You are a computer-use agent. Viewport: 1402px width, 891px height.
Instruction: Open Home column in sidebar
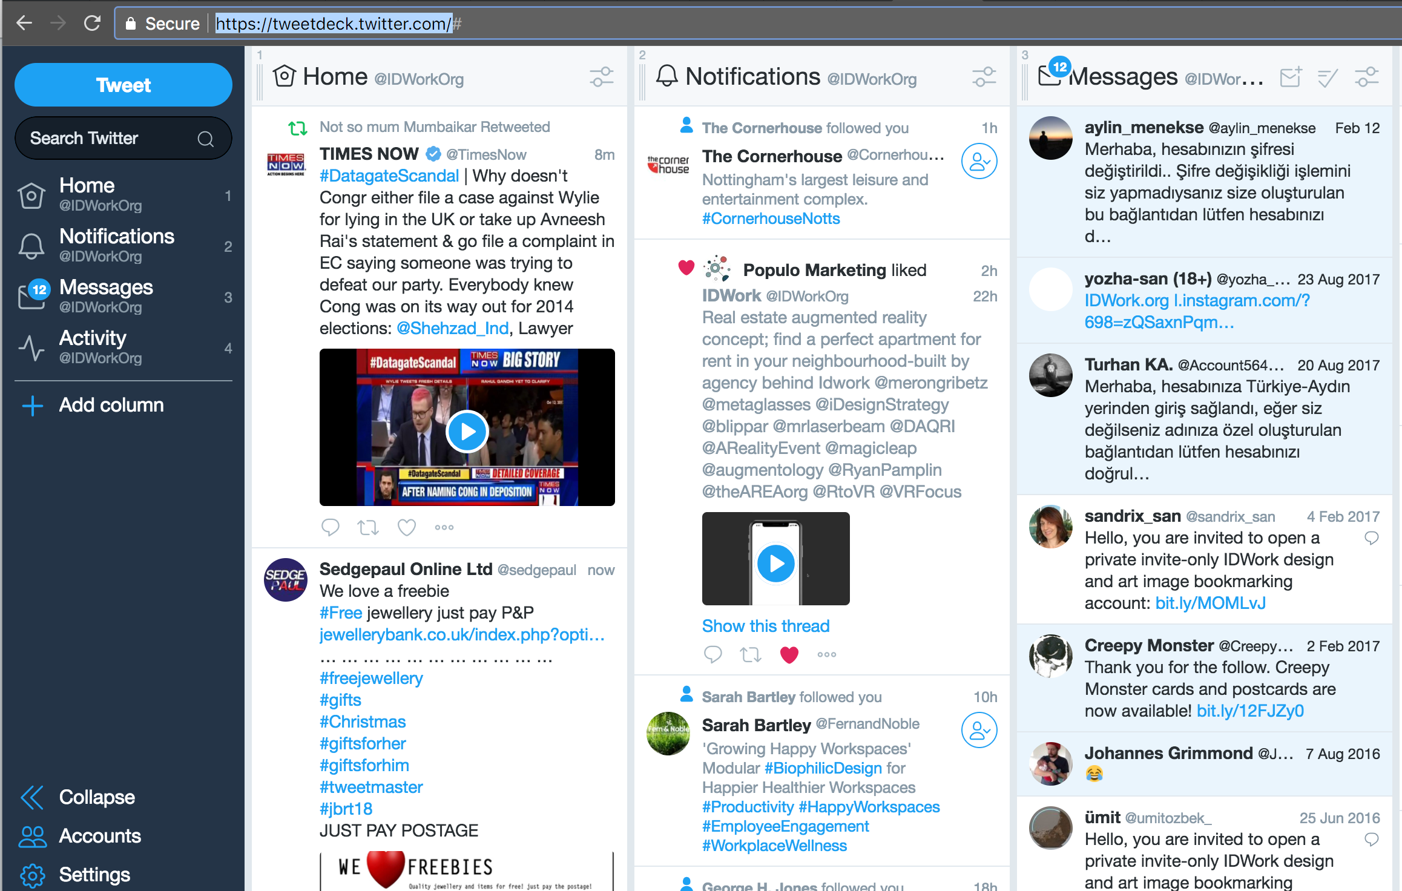coord(123,195)
